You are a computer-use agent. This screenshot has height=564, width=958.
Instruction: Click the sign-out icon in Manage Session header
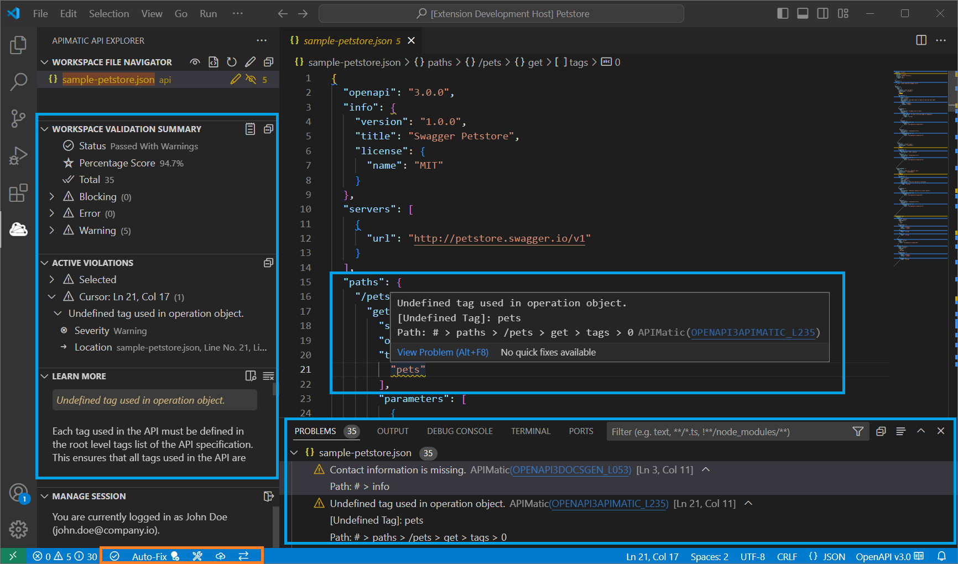[x=269, y=496]
